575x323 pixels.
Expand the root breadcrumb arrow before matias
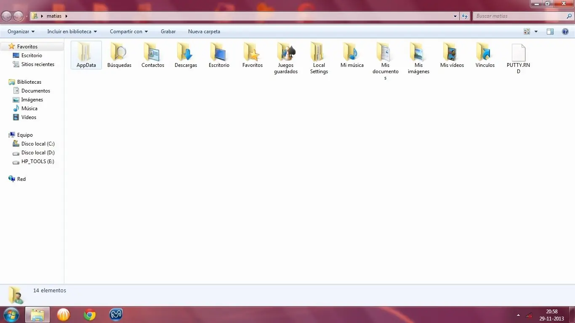pos(42,16)
